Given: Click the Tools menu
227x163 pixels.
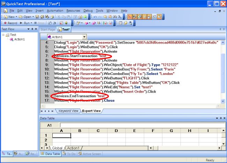Looking at the screenshot, I should click(x=100, y=11).
